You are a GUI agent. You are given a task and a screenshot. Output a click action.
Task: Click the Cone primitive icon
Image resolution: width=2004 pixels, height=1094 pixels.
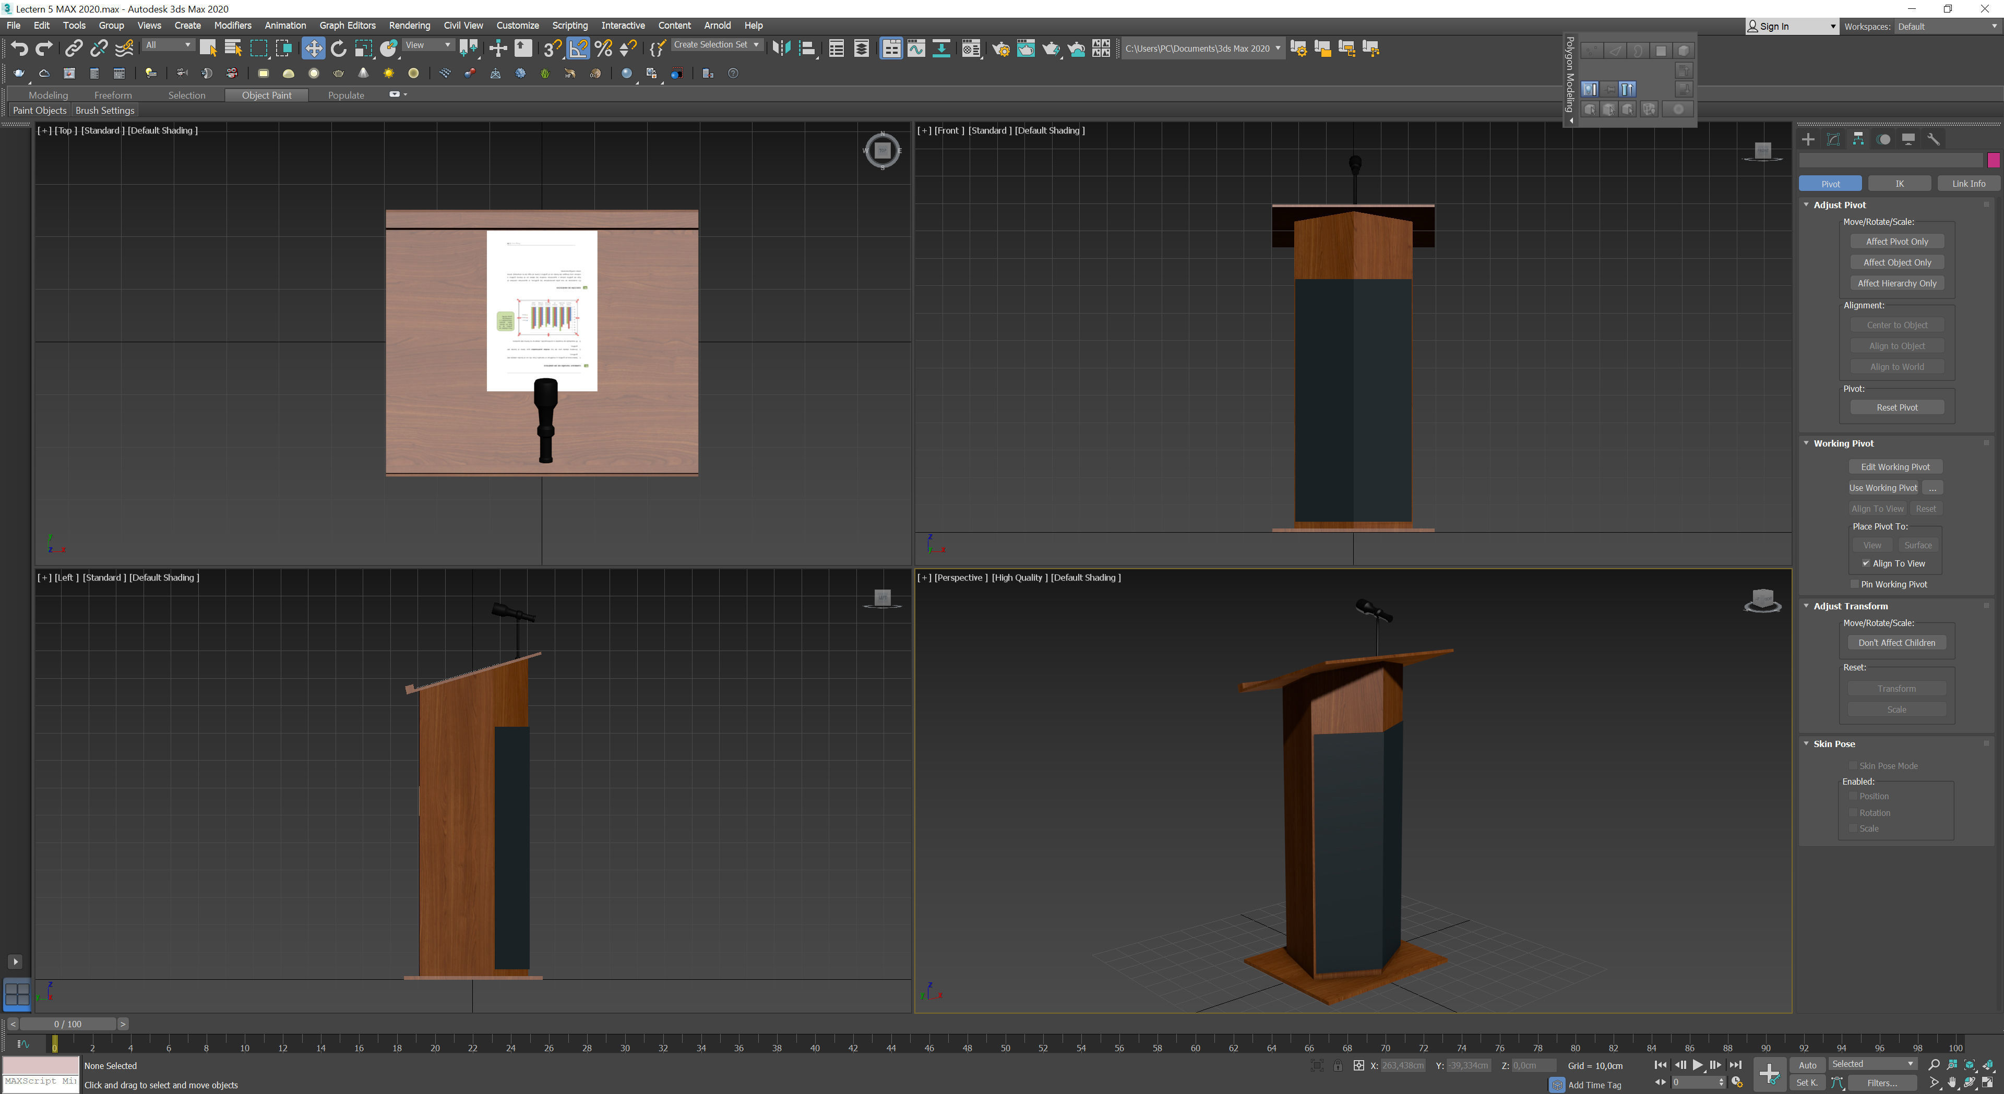pos(363,73)
